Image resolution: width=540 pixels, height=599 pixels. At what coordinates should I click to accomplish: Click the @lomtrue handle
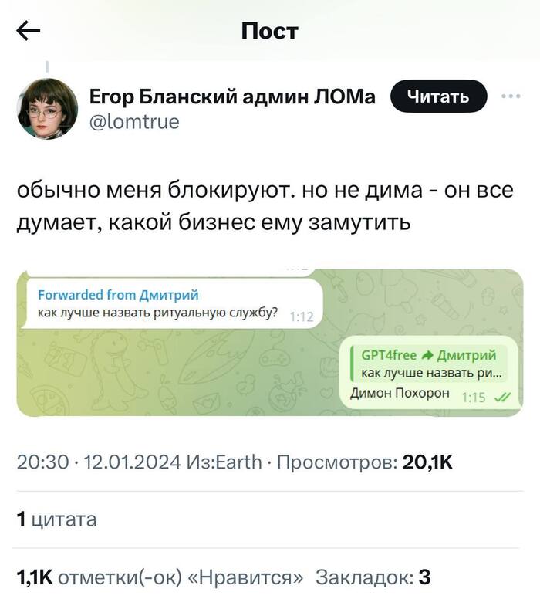coord(135,121)
